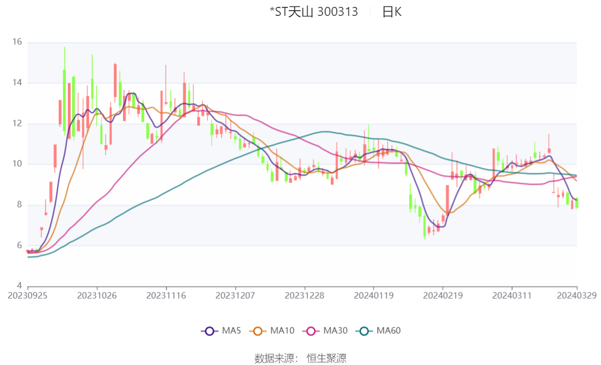This screenshot has height=365, width=601.
Task: Toggle the MA30 legend series
Action: [325, 331]
